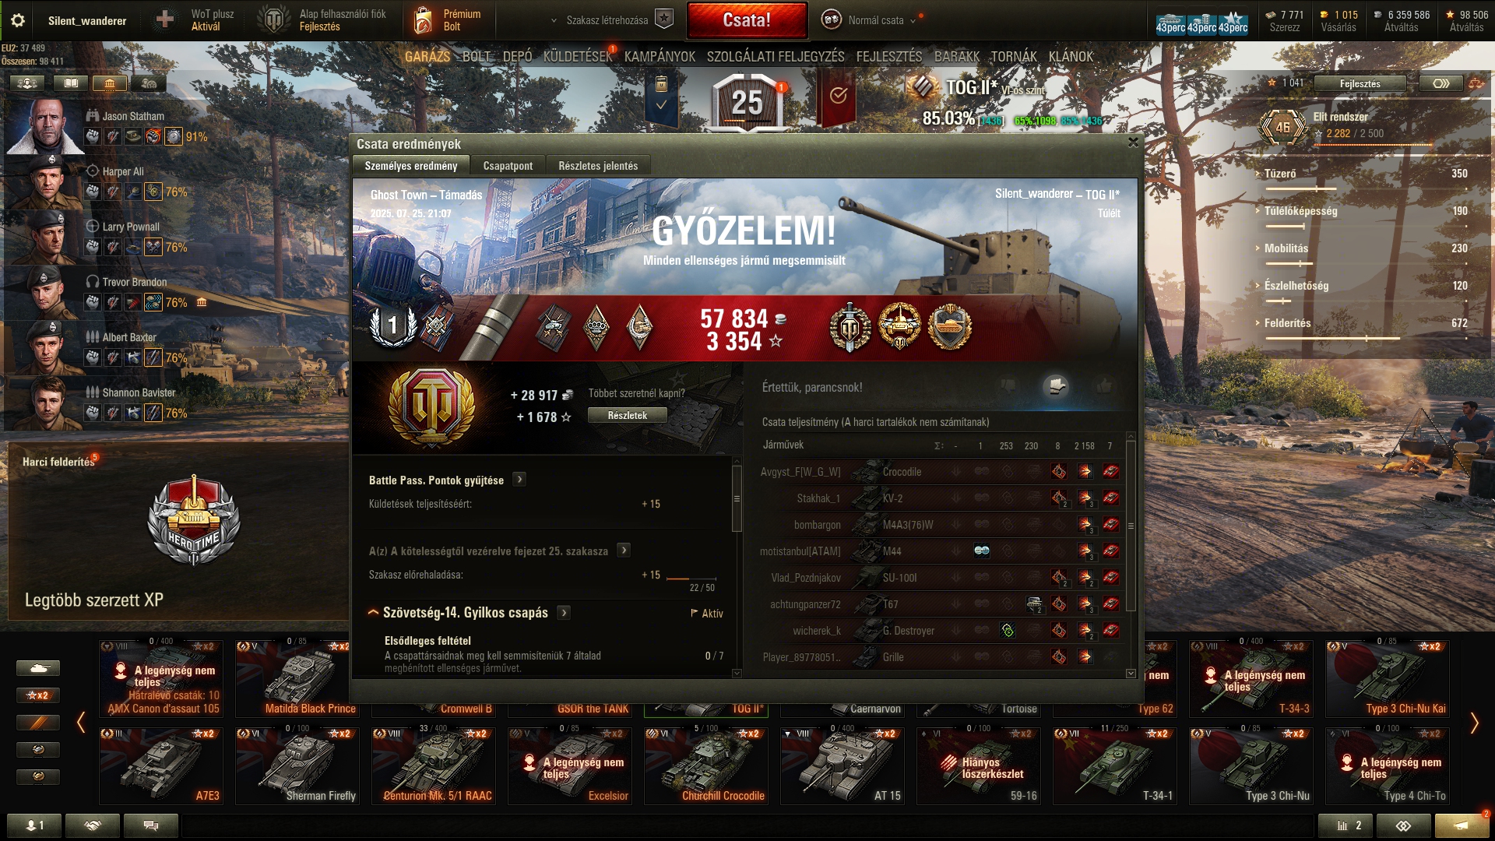The width and height of the screenshot is (1495, 841).
Task: Open the chat messages icon
Action: (151, 825)
